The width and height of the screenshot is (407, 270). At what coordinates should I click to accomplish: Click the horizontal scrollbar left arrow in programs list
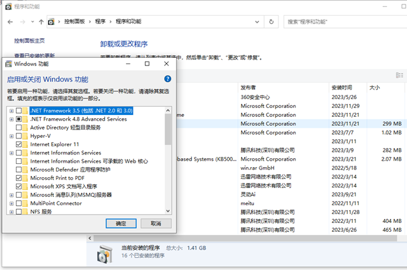coord(90,238)
